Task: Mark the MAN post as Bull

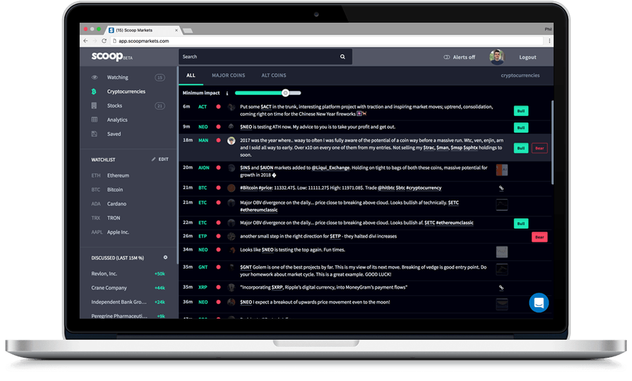Action: click(521, 148)
